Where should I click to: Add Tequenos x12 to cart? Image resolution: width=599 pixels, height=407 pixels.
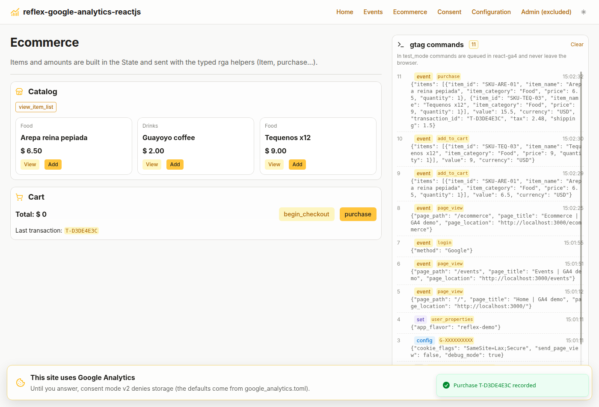[297, 165]
